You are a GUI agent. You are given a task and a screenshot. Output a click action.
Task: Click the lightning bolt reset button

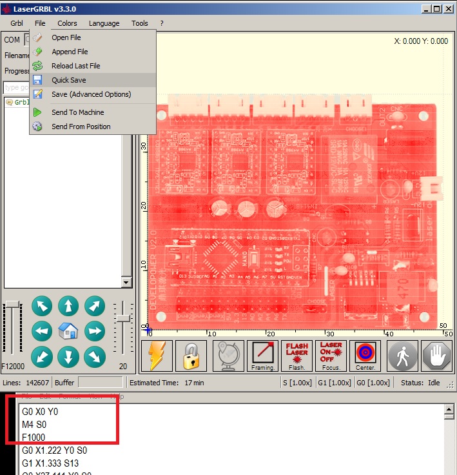click(157, 356)
